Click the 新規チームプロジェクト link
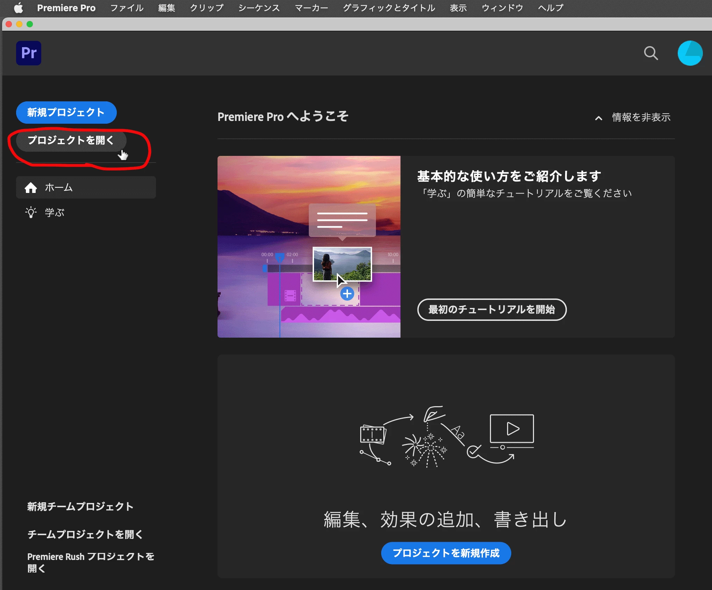This screenshot has height=590, width=712. (80, 506)
